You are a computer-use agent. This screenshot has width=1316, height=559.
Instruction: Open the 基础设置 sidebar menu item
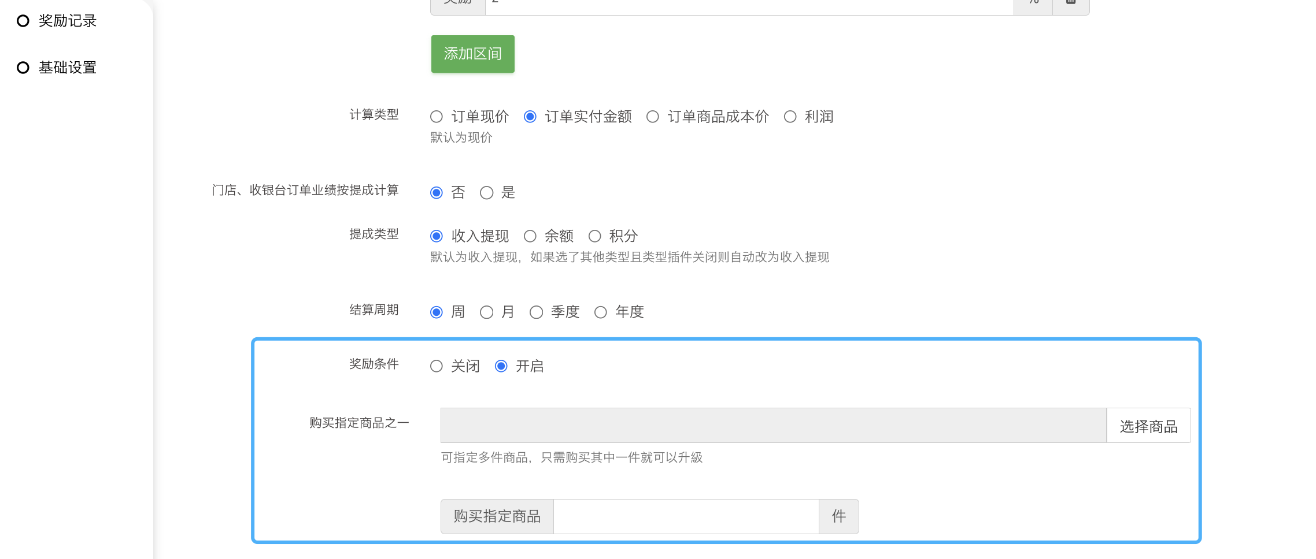[x=66, y=68]
